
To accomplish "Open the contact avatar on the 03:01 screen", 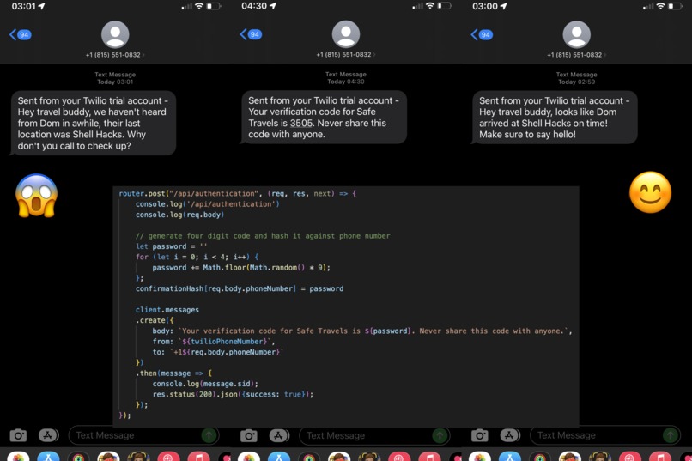I will click(x=115, y=34).
